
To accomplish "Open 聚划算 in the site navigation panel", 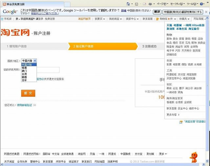I will [x=171, y=29].
